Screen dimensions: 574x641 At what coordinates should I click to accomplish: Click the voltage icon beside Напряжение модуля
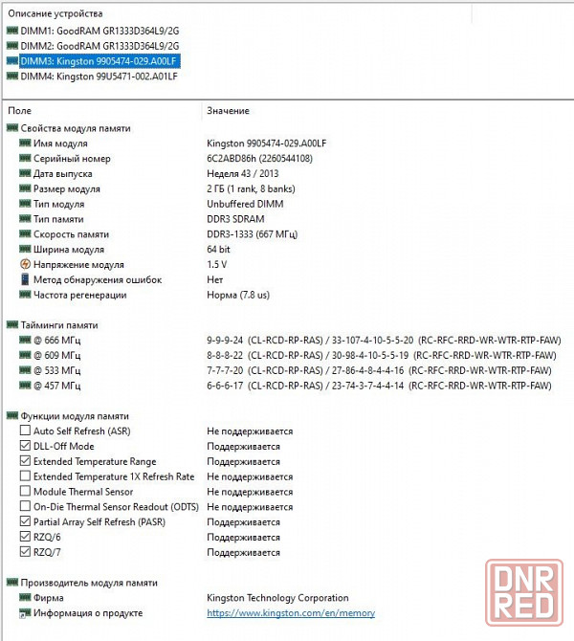coord(25,265)
